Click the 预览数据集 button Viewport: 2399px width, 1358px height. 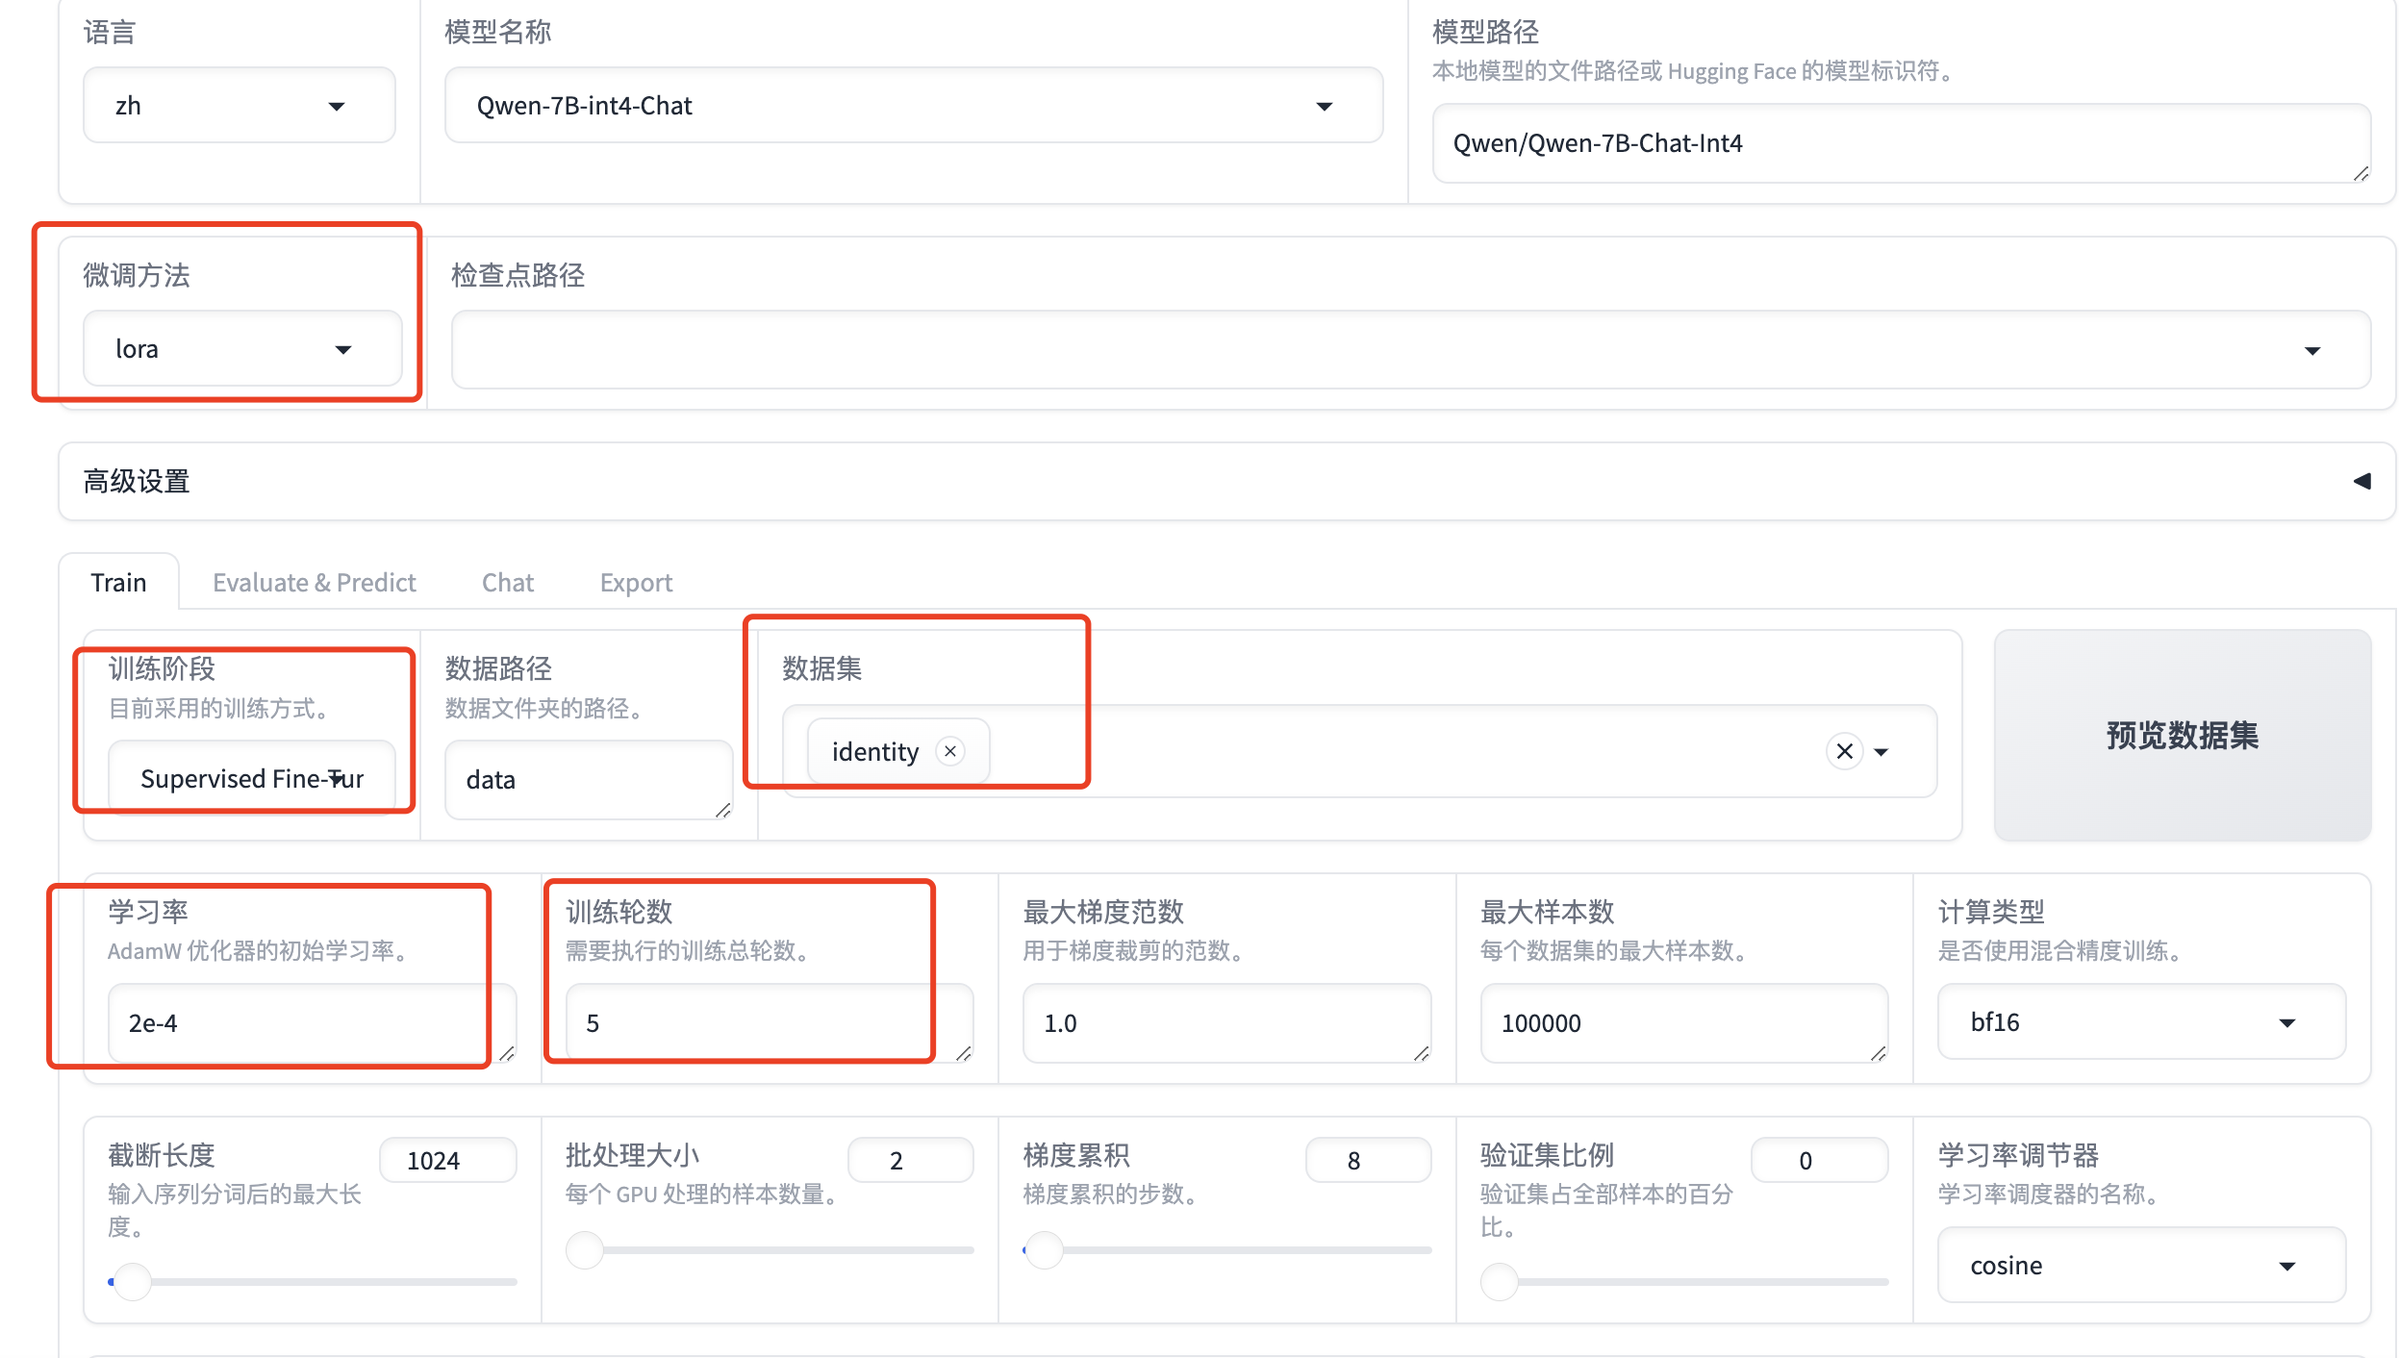tap(2182, 736)
